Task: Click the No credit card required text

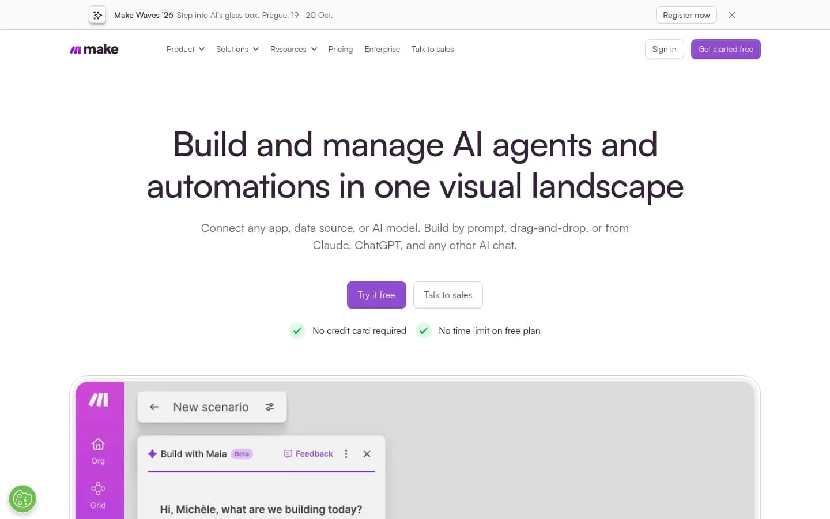Action: coord(359,330)
